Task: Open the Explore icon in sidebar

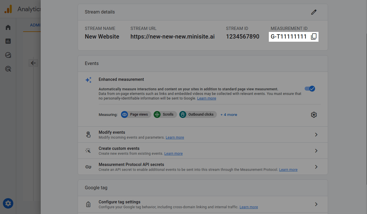Action: click(x=8, y=55)
